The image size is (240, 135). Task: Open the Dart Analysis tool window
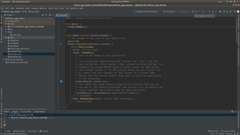(x=19, y=131)
